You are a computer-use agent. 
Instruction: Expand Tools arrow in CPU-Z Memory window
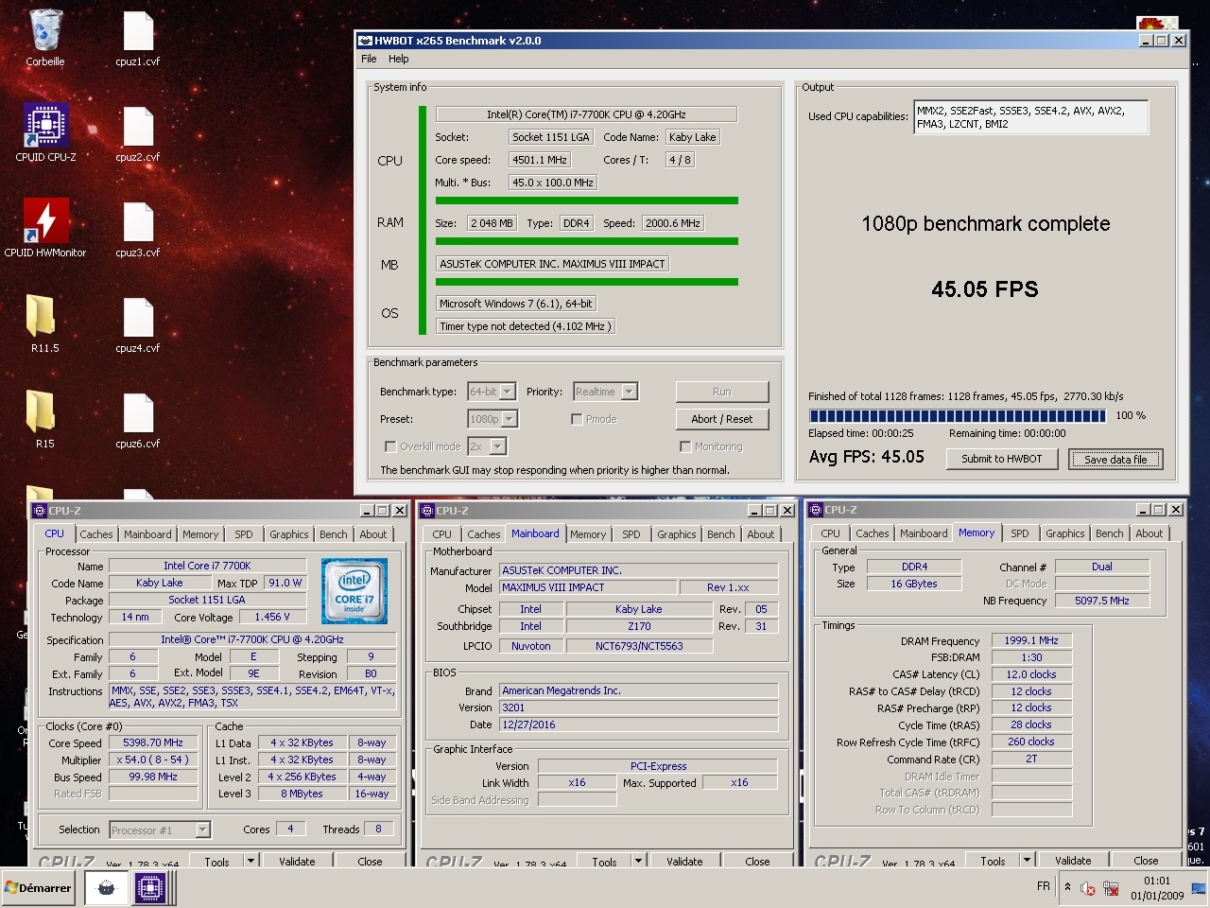coord(1027,860)
